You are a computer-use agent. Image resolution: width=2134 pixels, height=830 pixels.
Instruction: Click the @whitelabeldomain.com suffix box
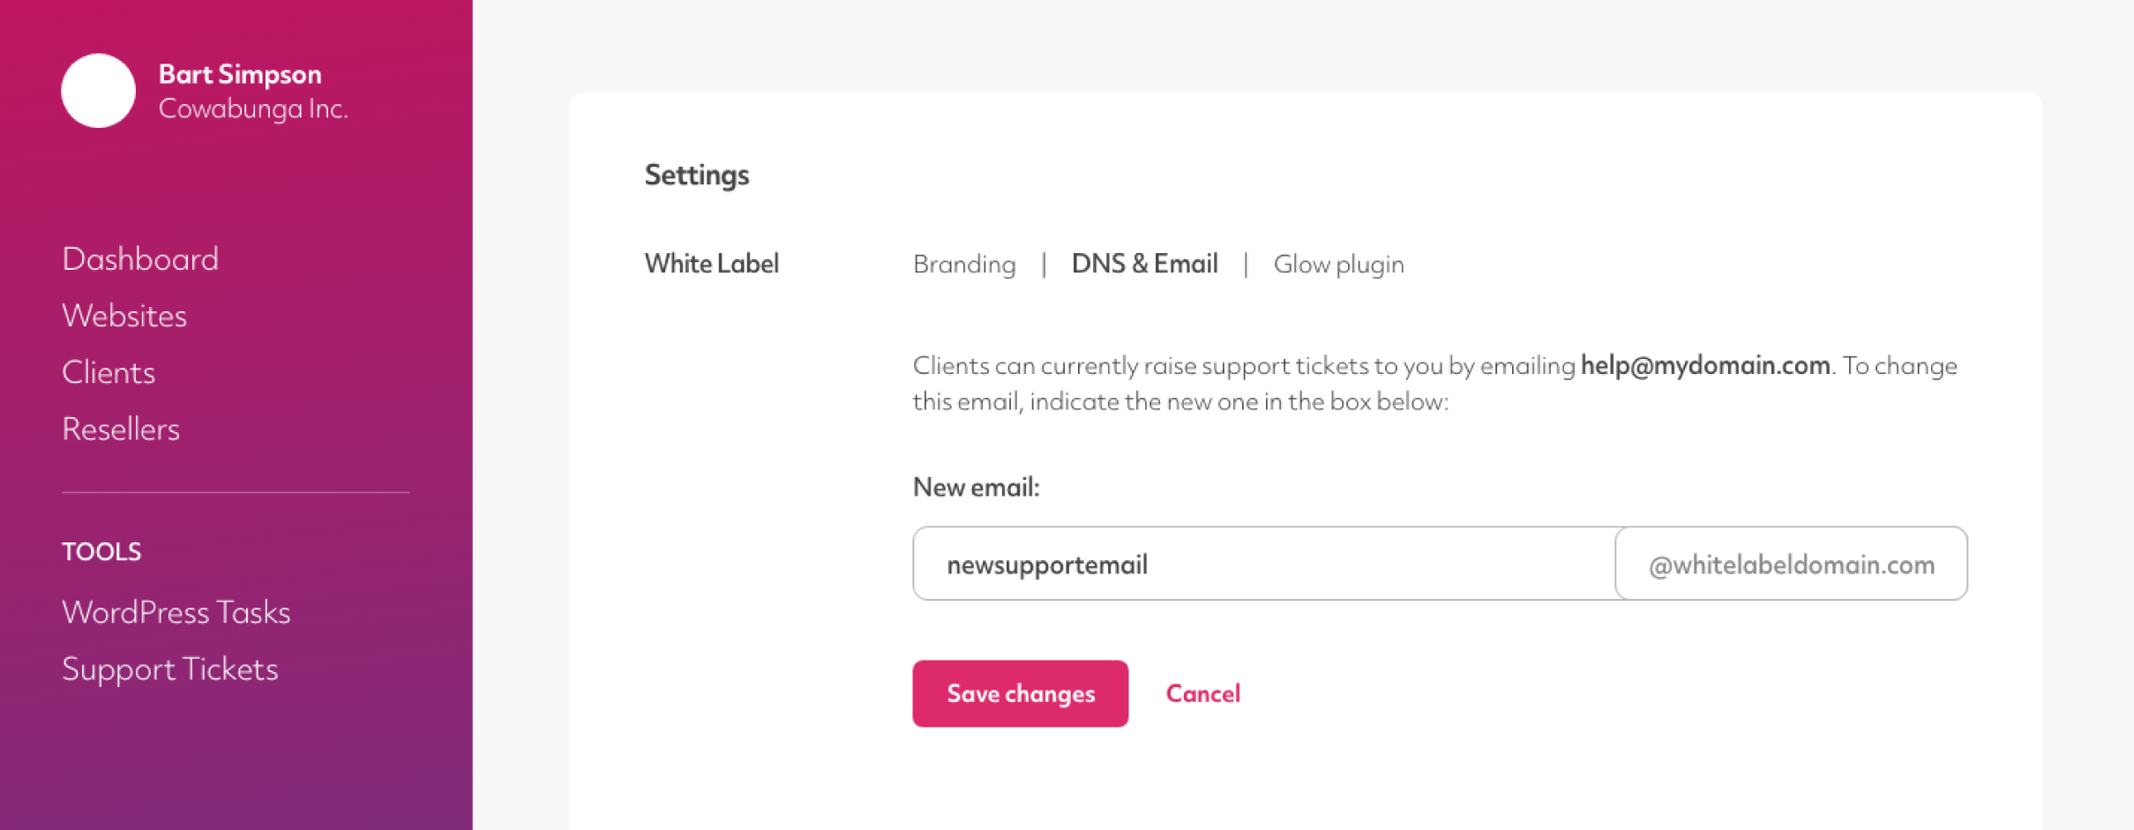tap(1791, 564)
